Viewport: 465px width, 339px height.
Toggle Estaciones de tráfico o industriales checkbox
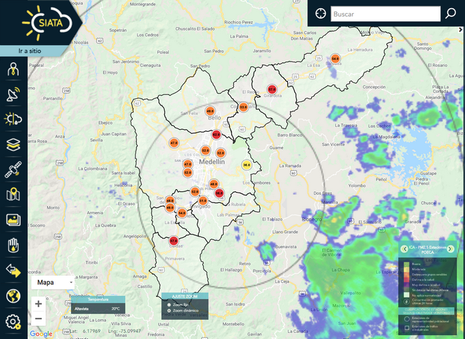[x=407, y=327]
